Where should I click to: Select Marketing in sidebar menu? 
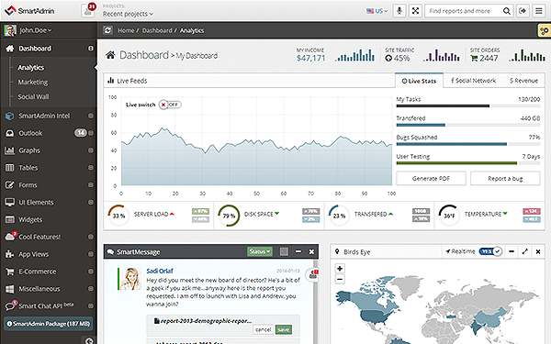pos(33,83)
